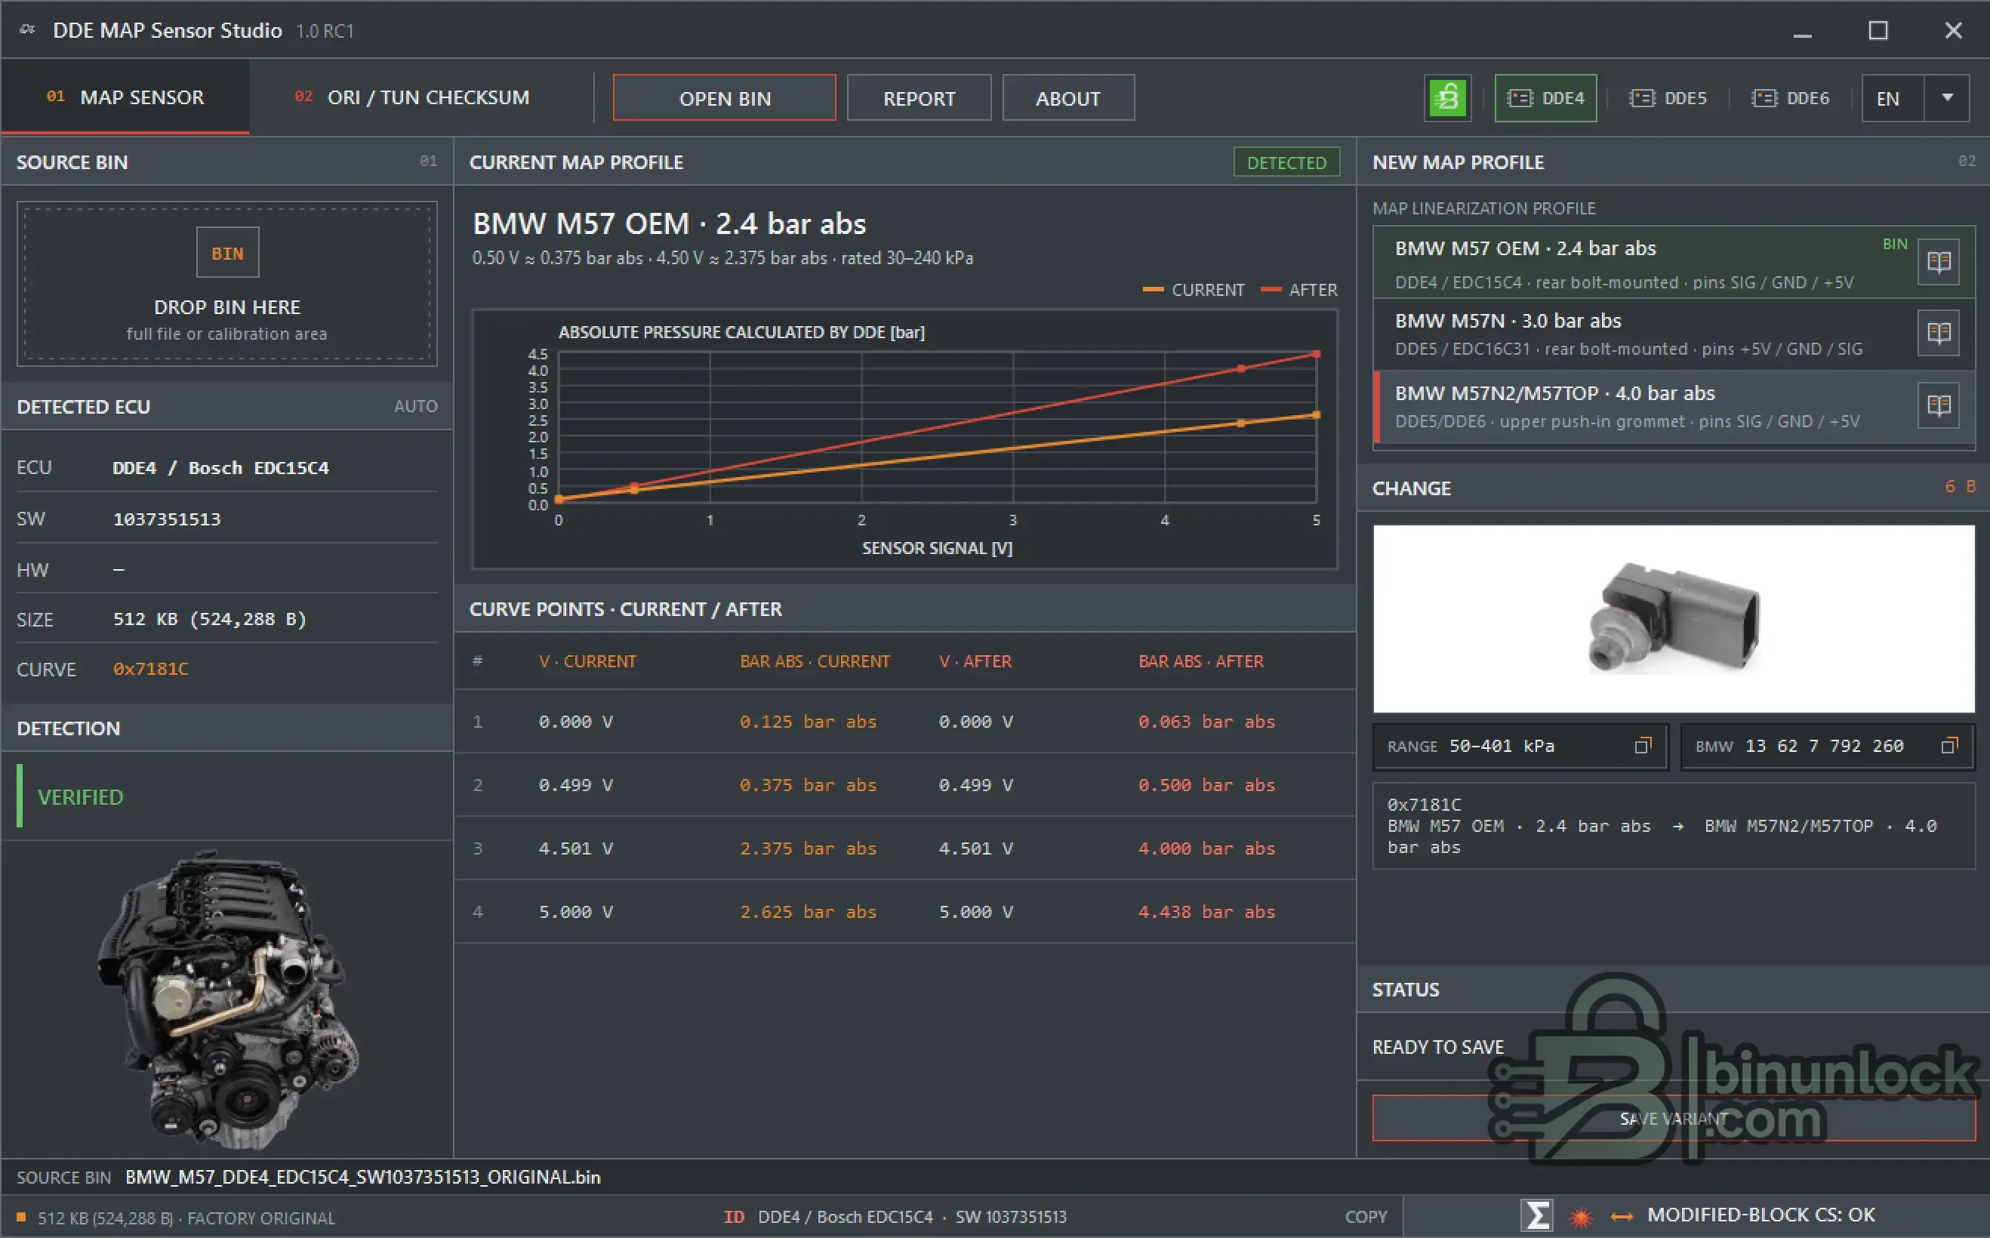The image size is (1990, 1238).
Task: Click the 0.375 bar abs current cell
Action: (x=808, y=784)
